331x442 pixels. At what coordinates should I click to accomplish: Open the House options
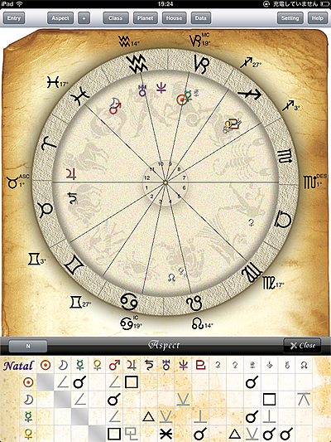click(174, 18)
